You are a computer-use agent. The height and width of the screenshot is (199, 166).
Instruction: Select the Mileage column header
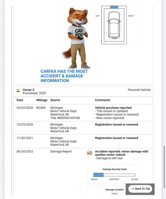pos(42,100)
